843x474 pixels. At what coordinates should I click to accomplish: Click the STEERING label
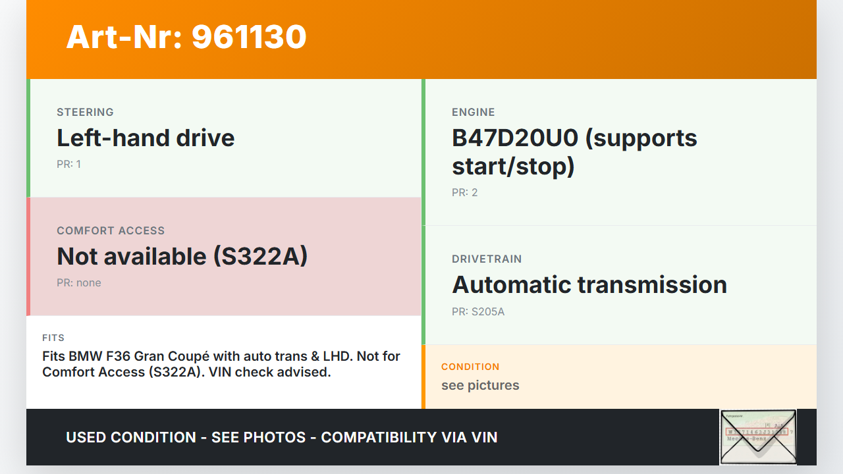pos(85,112)
